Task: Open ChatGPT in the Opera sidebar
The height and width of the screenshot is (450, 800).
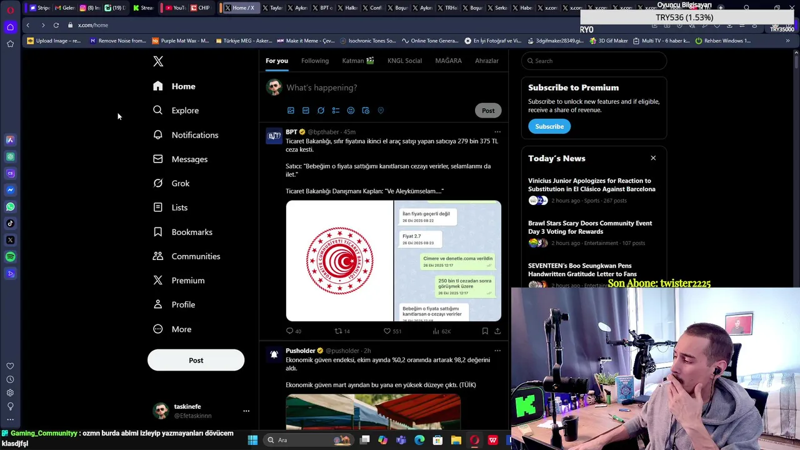Action: tap(10, 157)
